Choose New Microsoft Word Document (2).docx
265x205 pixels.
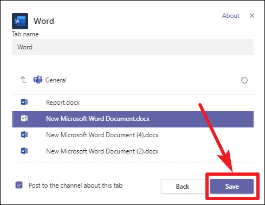pos(133,151)
